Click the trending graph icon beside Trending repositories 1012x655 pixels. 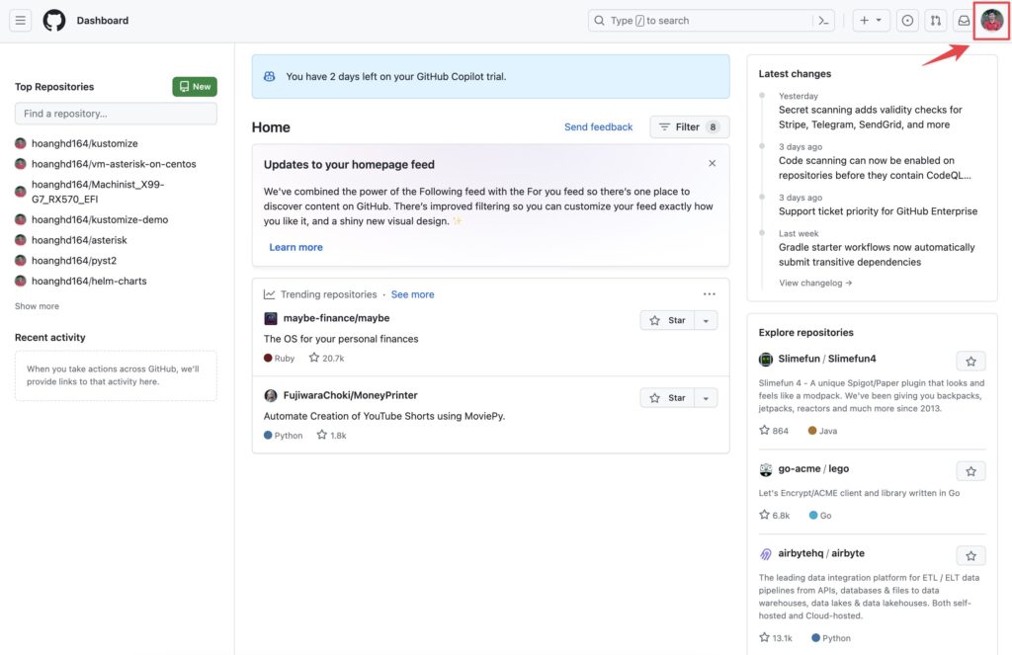point(269,294)
